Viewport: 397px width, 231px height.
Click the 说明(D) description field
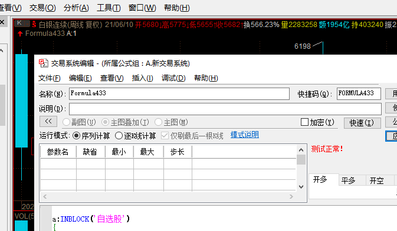pos(225,109)
